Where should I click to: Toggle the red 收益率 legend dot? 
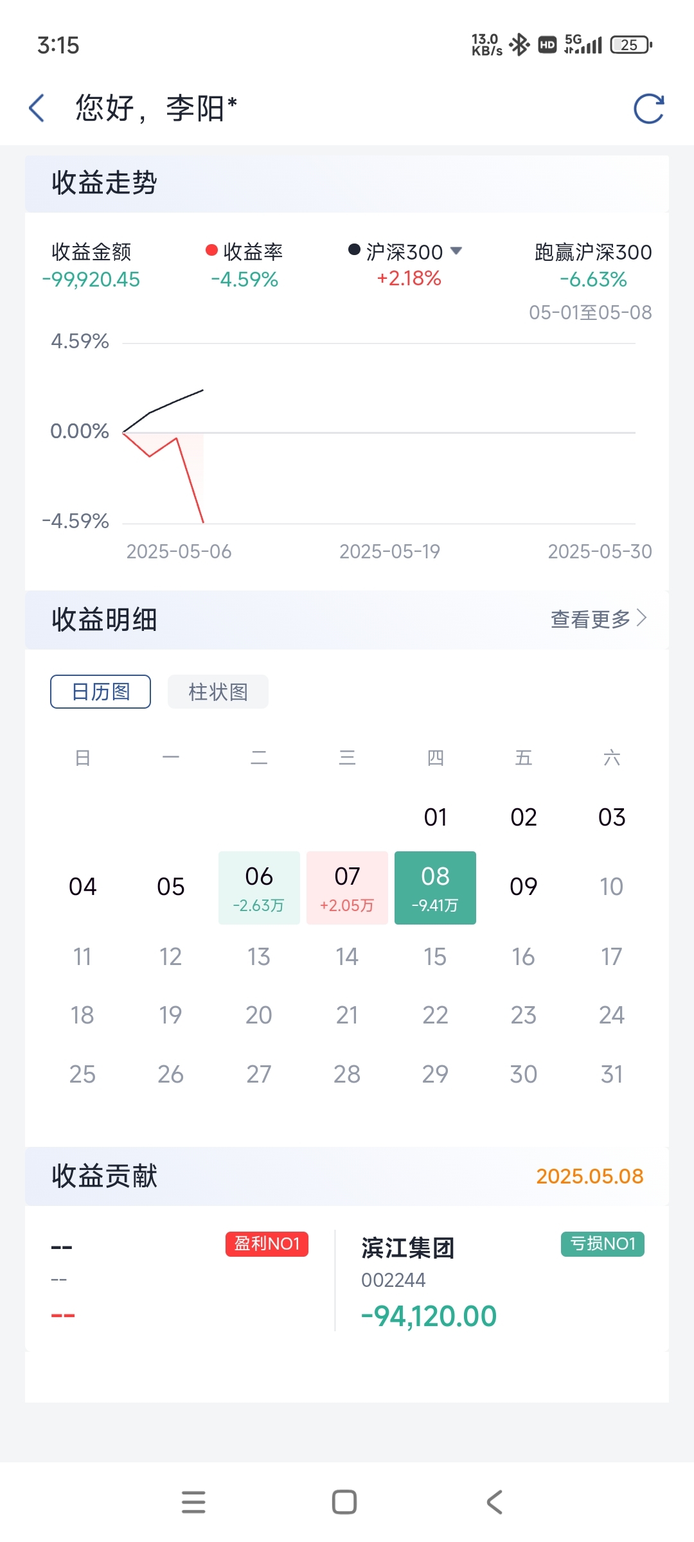(211, 250)
